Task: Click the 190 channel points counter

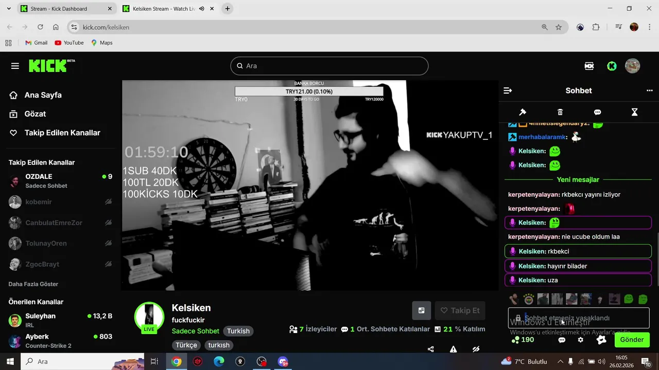Action: coord(523,340)
